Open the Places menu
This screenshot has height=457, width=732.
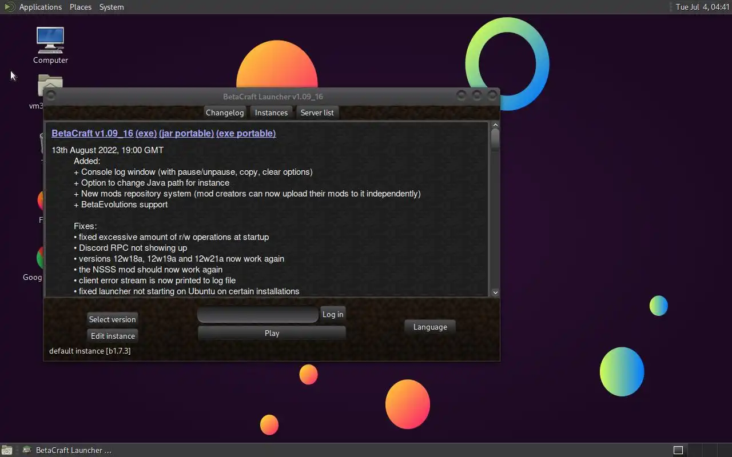81,7
